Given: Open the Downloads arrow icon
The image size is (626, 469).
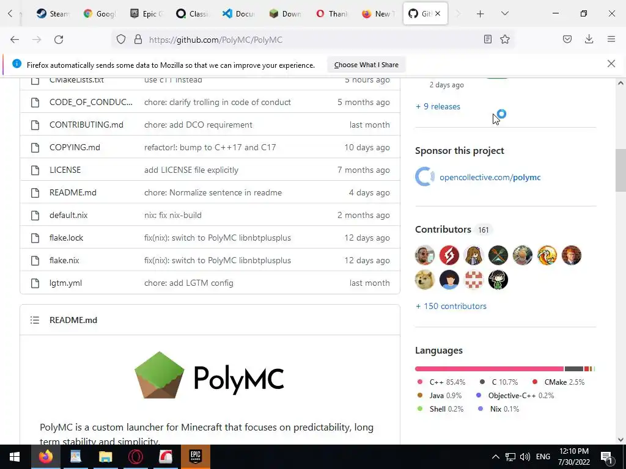Looking at the screenshot, I should click(589, 39).
